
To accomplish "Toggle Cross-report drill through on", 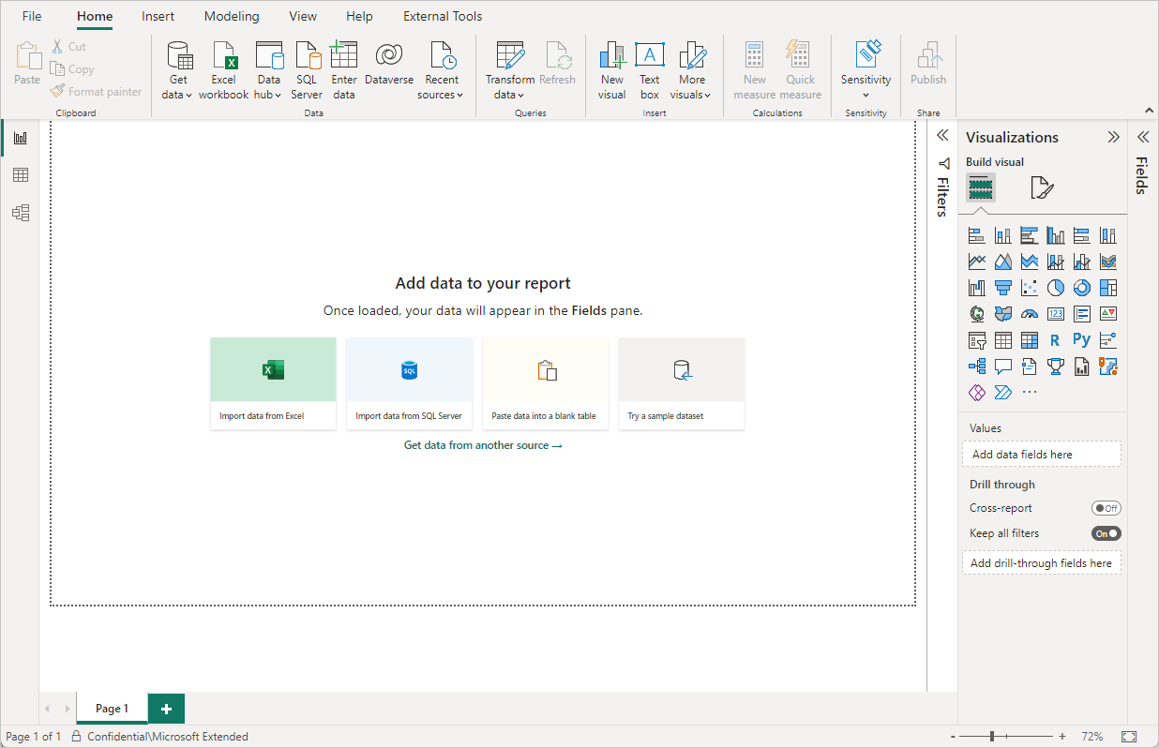I will (x=1106, y=508).
